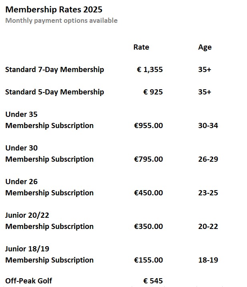The height and width of the screenshot is (287, 247).
Task: Click the €955.00 rate value
Action: point(148,126)
